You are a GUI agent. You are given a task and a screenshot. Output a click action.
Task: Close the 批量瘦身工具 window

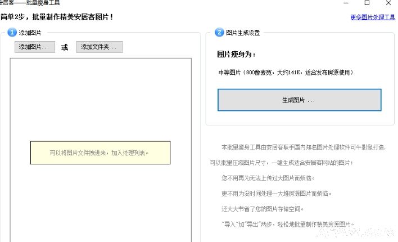(x=388, y=3)
